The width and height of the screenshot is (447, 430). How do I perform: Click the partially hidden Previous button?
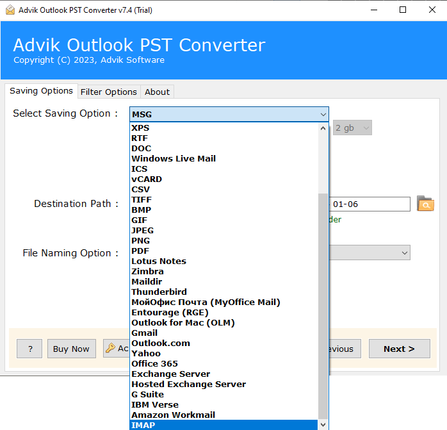tap(345, 349)
